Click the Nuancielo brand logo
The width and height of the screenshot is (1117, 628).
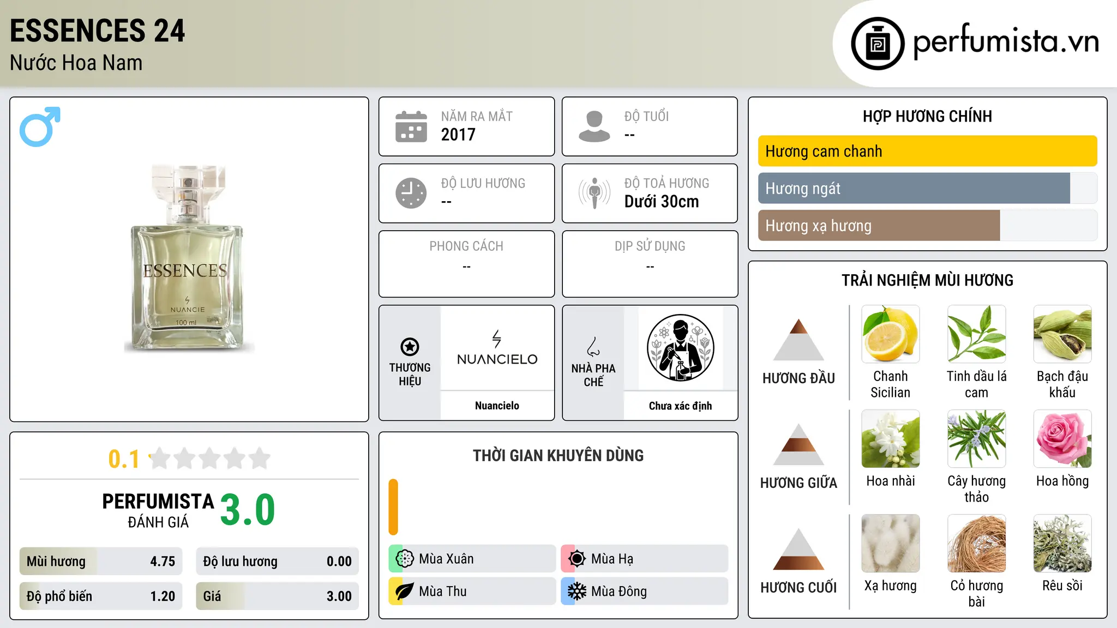497,348
